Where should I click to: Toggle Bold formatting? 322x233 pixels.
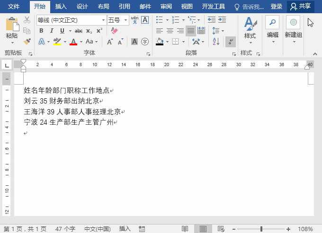click(41, 31)
